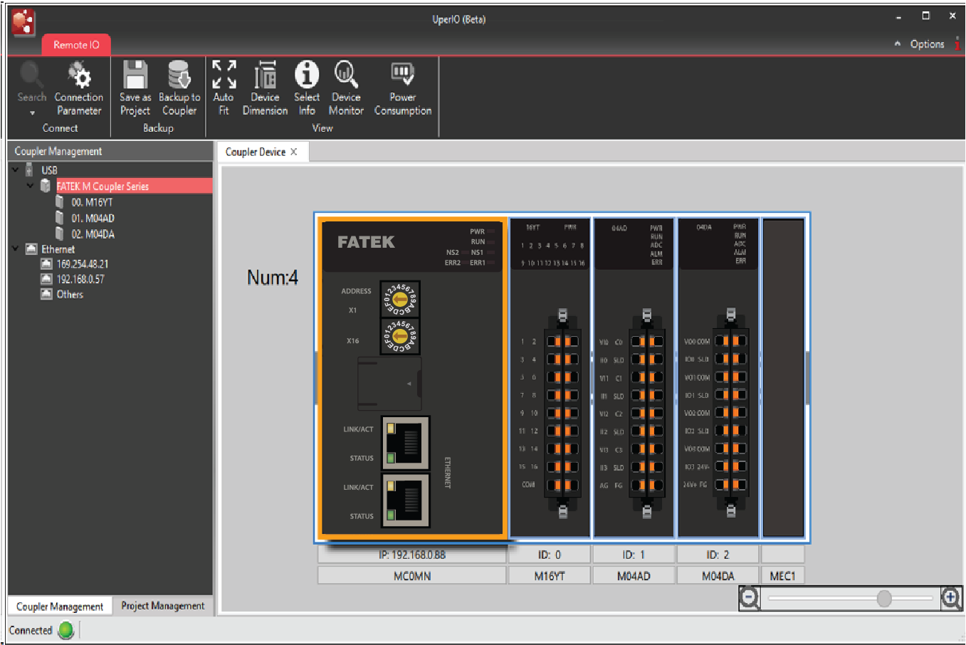Select the M16YT module image

[x=550, y=377]
